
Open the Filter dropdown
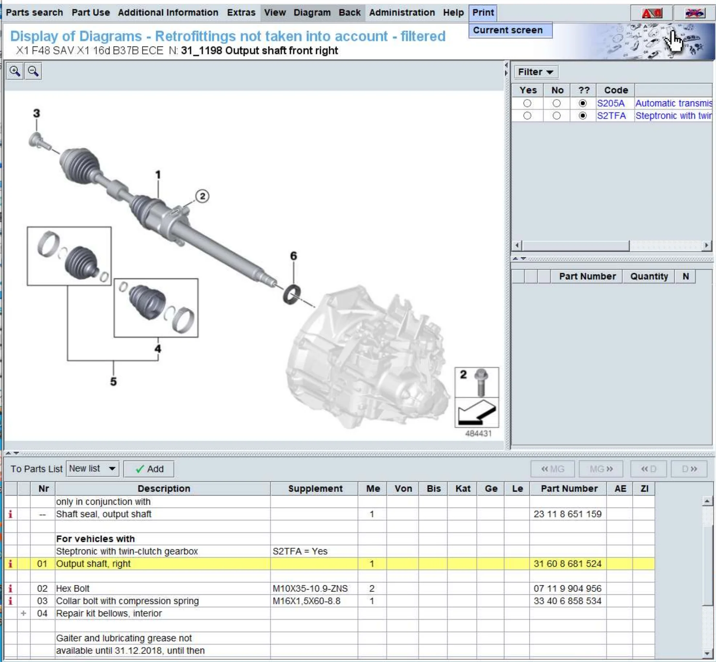tap(536, 72)
